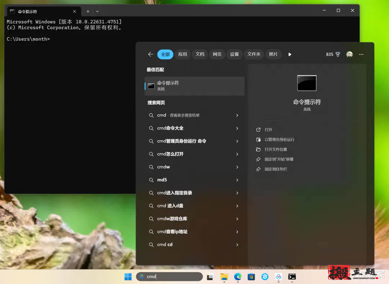Image resolution: width=389 pixels, height=284 pixels.
Task: Switch to the 设置 search filter tab
Action: (234, 54)
